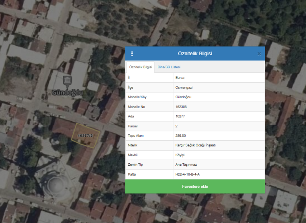Open the Bina/BB Listesi tab
The height and width of the screenshot is (223, 306).
[x=169, y=67]
